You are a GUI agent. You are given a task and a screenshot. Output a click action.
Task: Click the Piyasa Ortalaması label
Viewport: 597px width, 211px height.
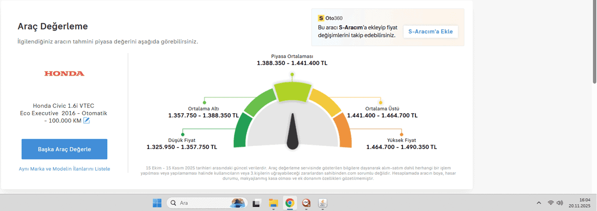pos(292,56)
